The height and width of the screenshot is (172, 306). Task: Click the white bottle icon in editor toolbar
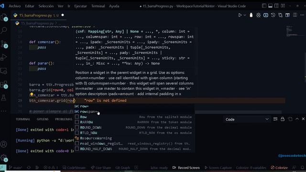tap(251, 15)
